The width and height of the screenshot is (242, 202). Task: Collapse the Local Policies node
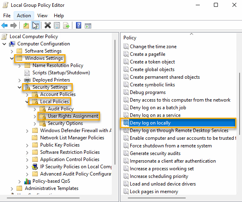[27, 102]
